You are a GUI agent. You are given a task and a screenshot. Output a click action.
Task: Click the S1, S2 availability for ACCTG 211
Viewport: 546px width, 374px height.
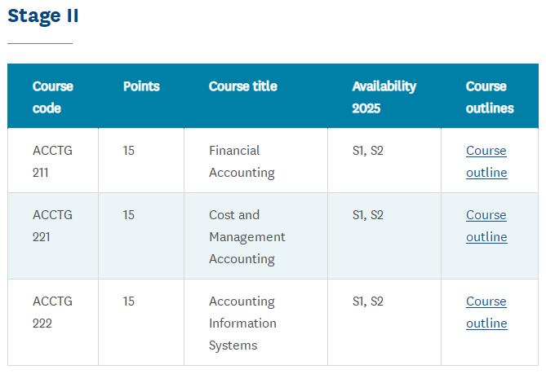pyautogui.click(x=367, y=151)
